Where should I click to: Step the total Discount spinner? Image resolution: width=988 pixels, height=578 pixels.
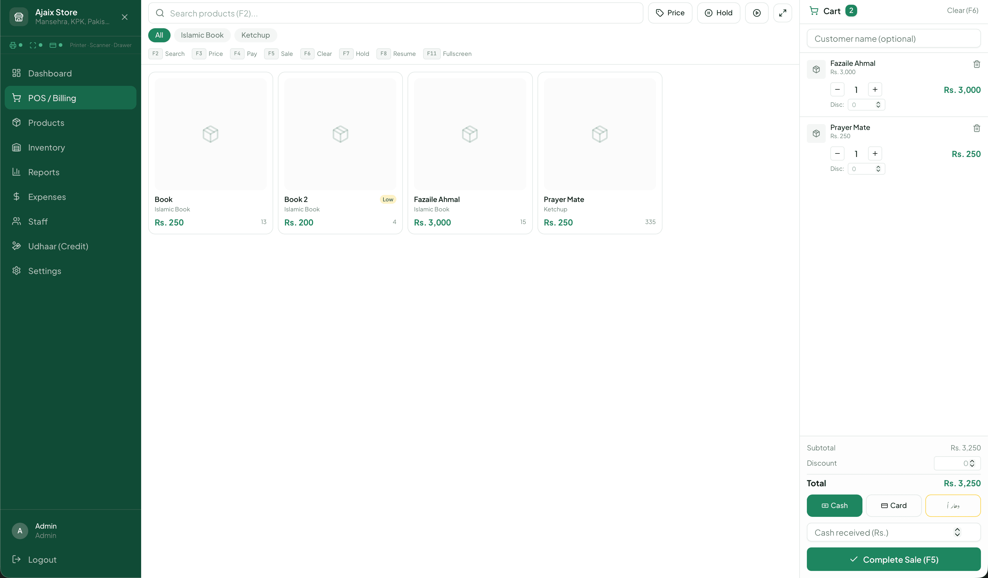coord(972,463)
